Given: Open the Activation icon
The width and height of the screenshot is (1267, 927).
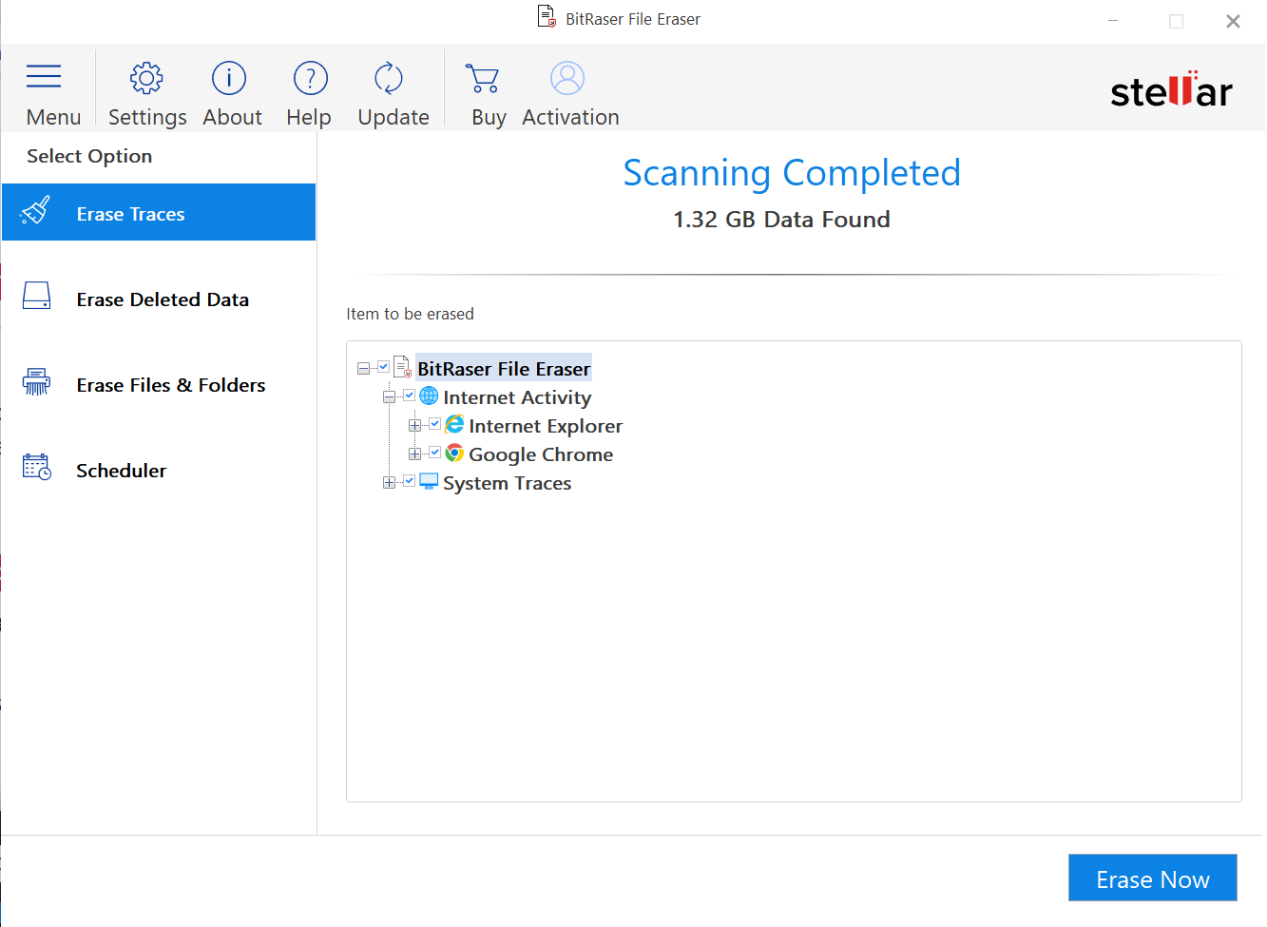Looking at the screenshot, I should [x=567, y=78].
